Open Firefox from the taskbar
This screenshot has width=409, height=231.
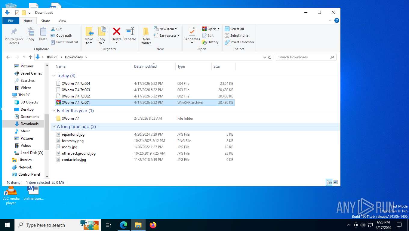point(153,225)
